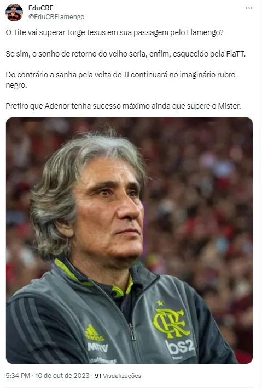Viewport: 262px width, 389px height.
Task: Click the MRV sponsor logo in the photo
Action: click(x=97, y=347)
